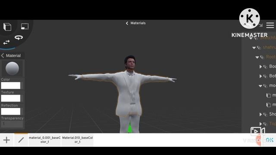Expand the Top node
The width and height of the screenshot is (276, 155).
(x=260, y=124)
